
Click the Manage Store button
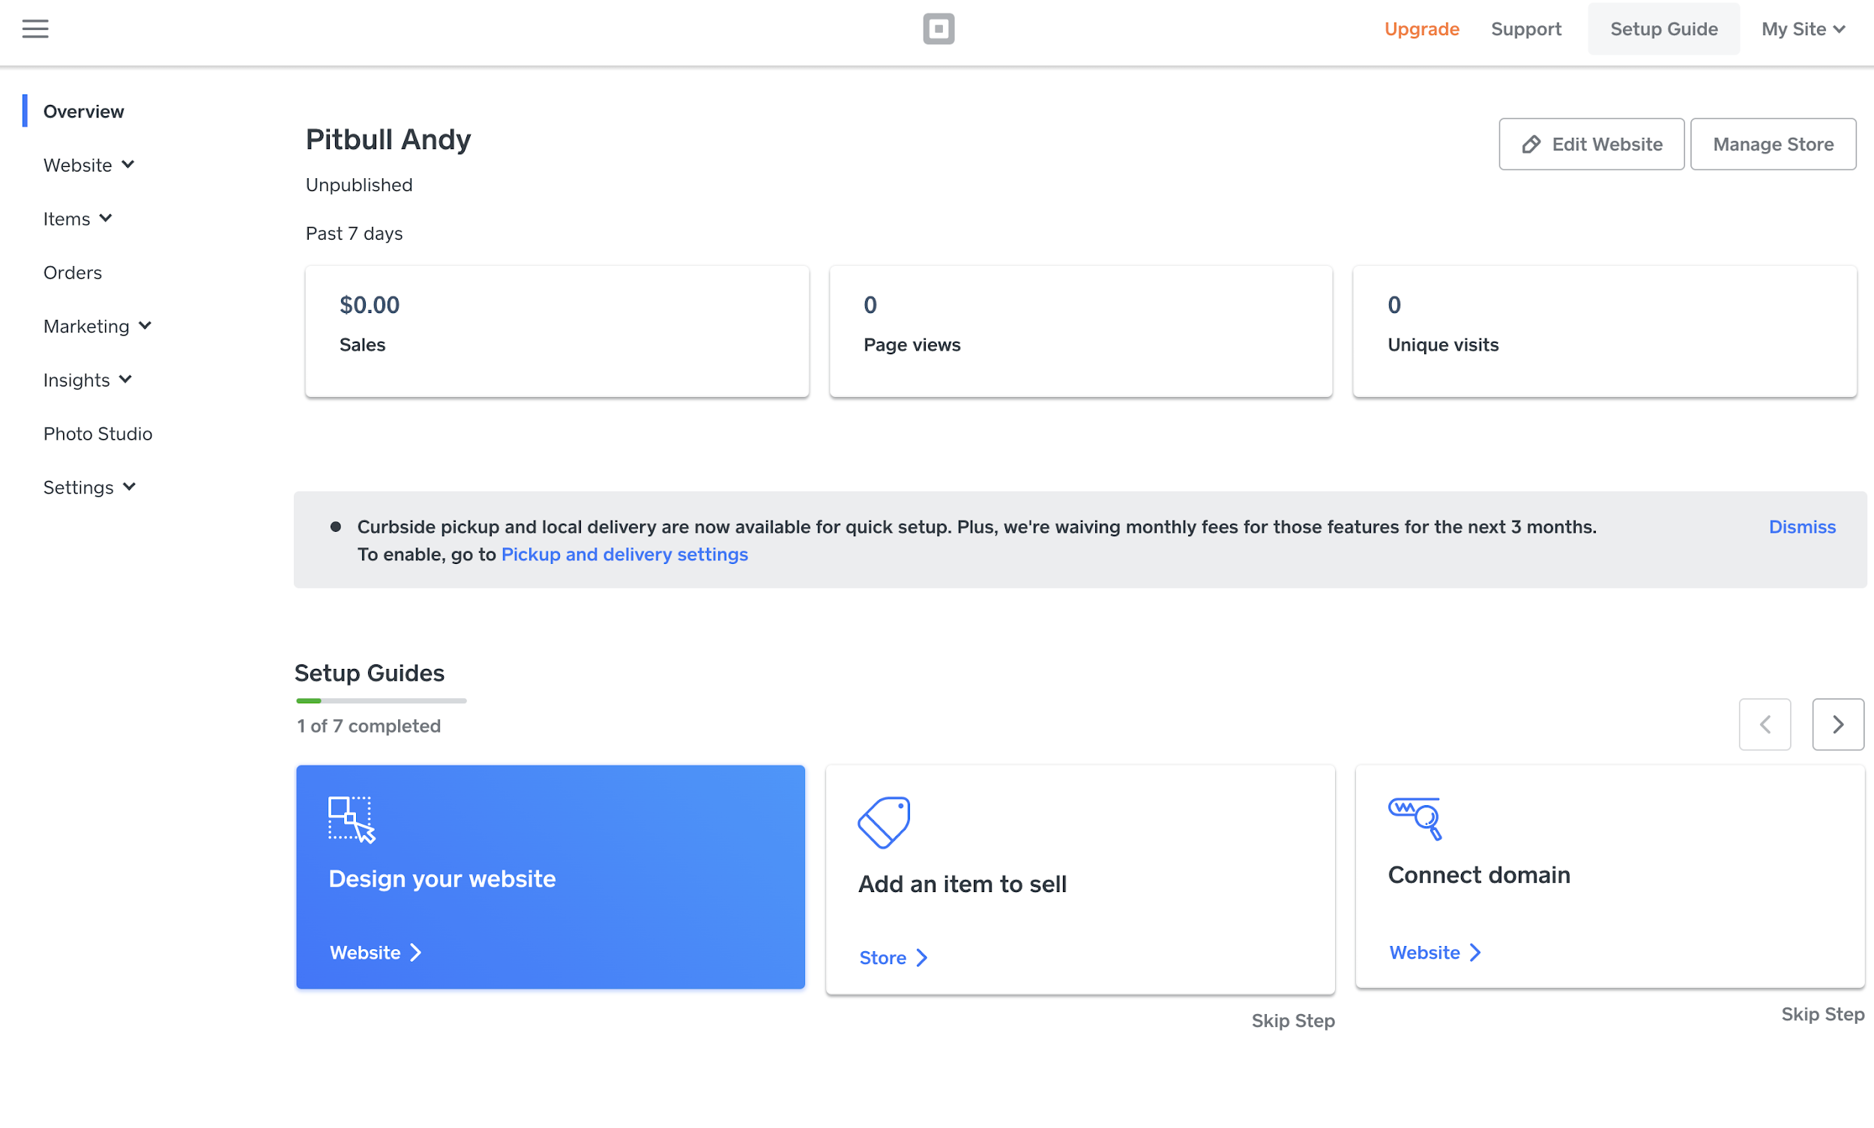click(1773, 145)
